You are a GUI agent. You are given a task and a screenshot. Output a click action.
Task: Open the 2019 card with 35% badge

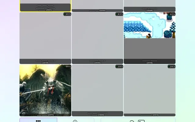[45, 38]
